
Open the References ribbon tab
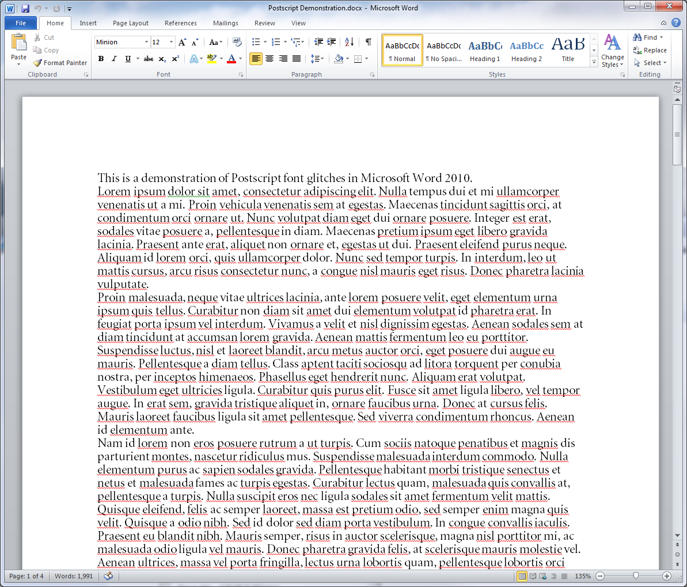click(x=180, y=23)
